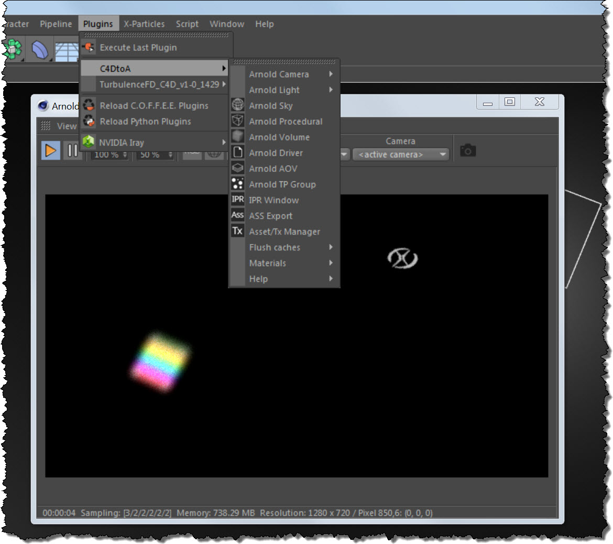Screen dimensions: 613x544
Task: Open the active camera dropdown
Action: [x=401, y=155]
